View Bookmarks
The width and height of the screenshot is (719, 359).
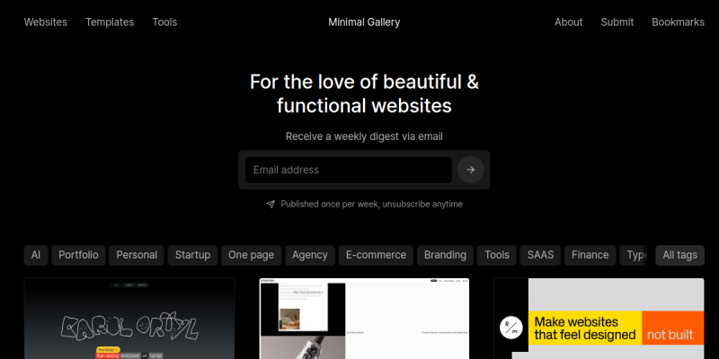[x=679, y=22]
